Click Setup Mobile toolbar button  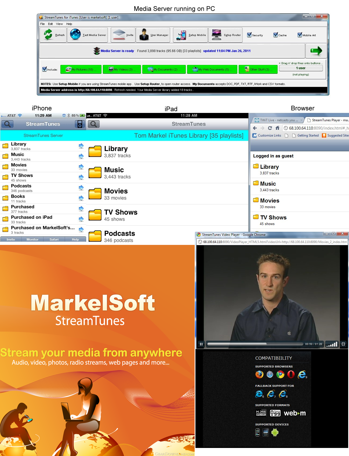pos(191,35)
